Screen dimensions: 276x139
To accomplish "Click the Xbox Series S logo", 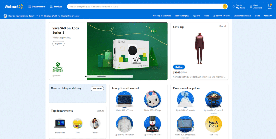I will (x=58, y=67).
